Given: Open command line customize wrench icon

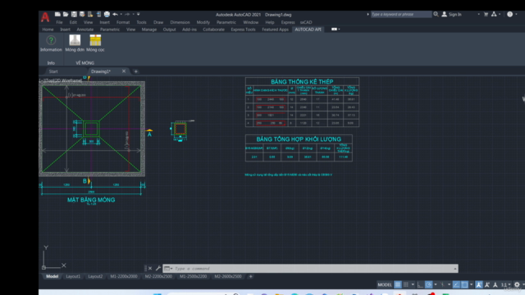Looking at the screenshot, I should [x=158, y=269].
